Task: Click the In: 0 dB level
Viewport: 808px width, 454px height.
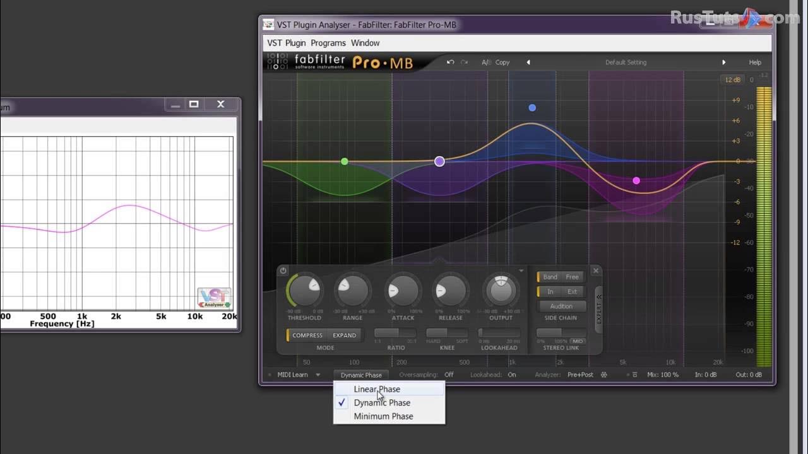Action: [x=706, y=375]
